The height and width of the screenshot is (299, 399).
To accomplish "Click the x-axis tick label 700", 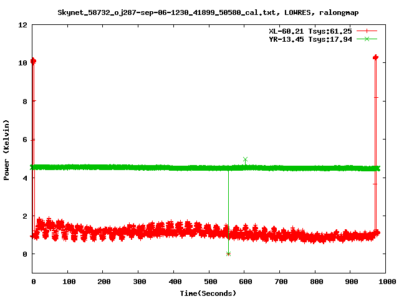I will 281,282.
